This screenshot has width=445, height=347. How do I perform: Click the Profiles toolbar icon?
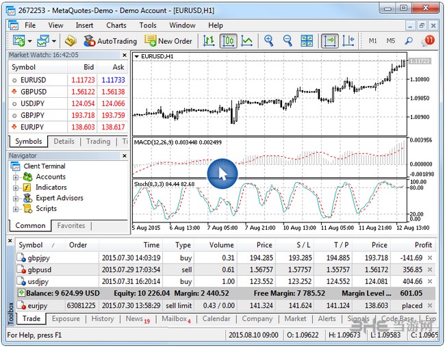pos(43,41)
